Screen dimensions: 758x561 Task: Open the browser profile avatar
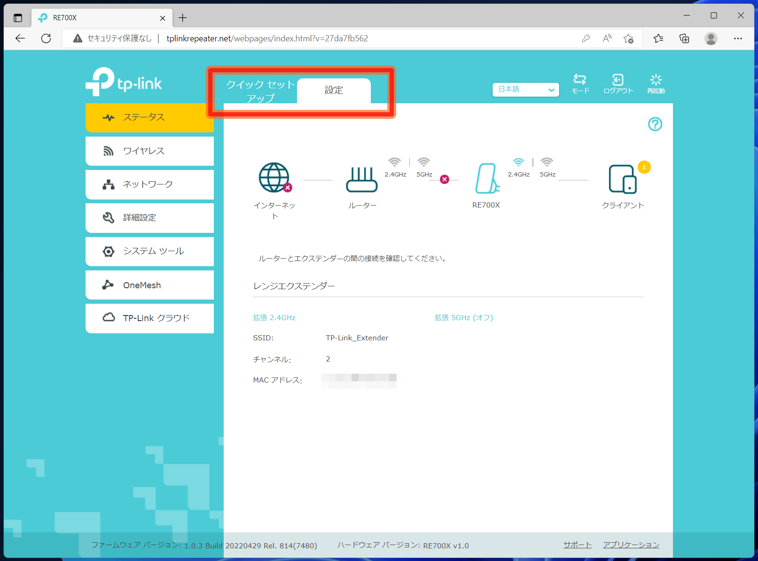711,38
